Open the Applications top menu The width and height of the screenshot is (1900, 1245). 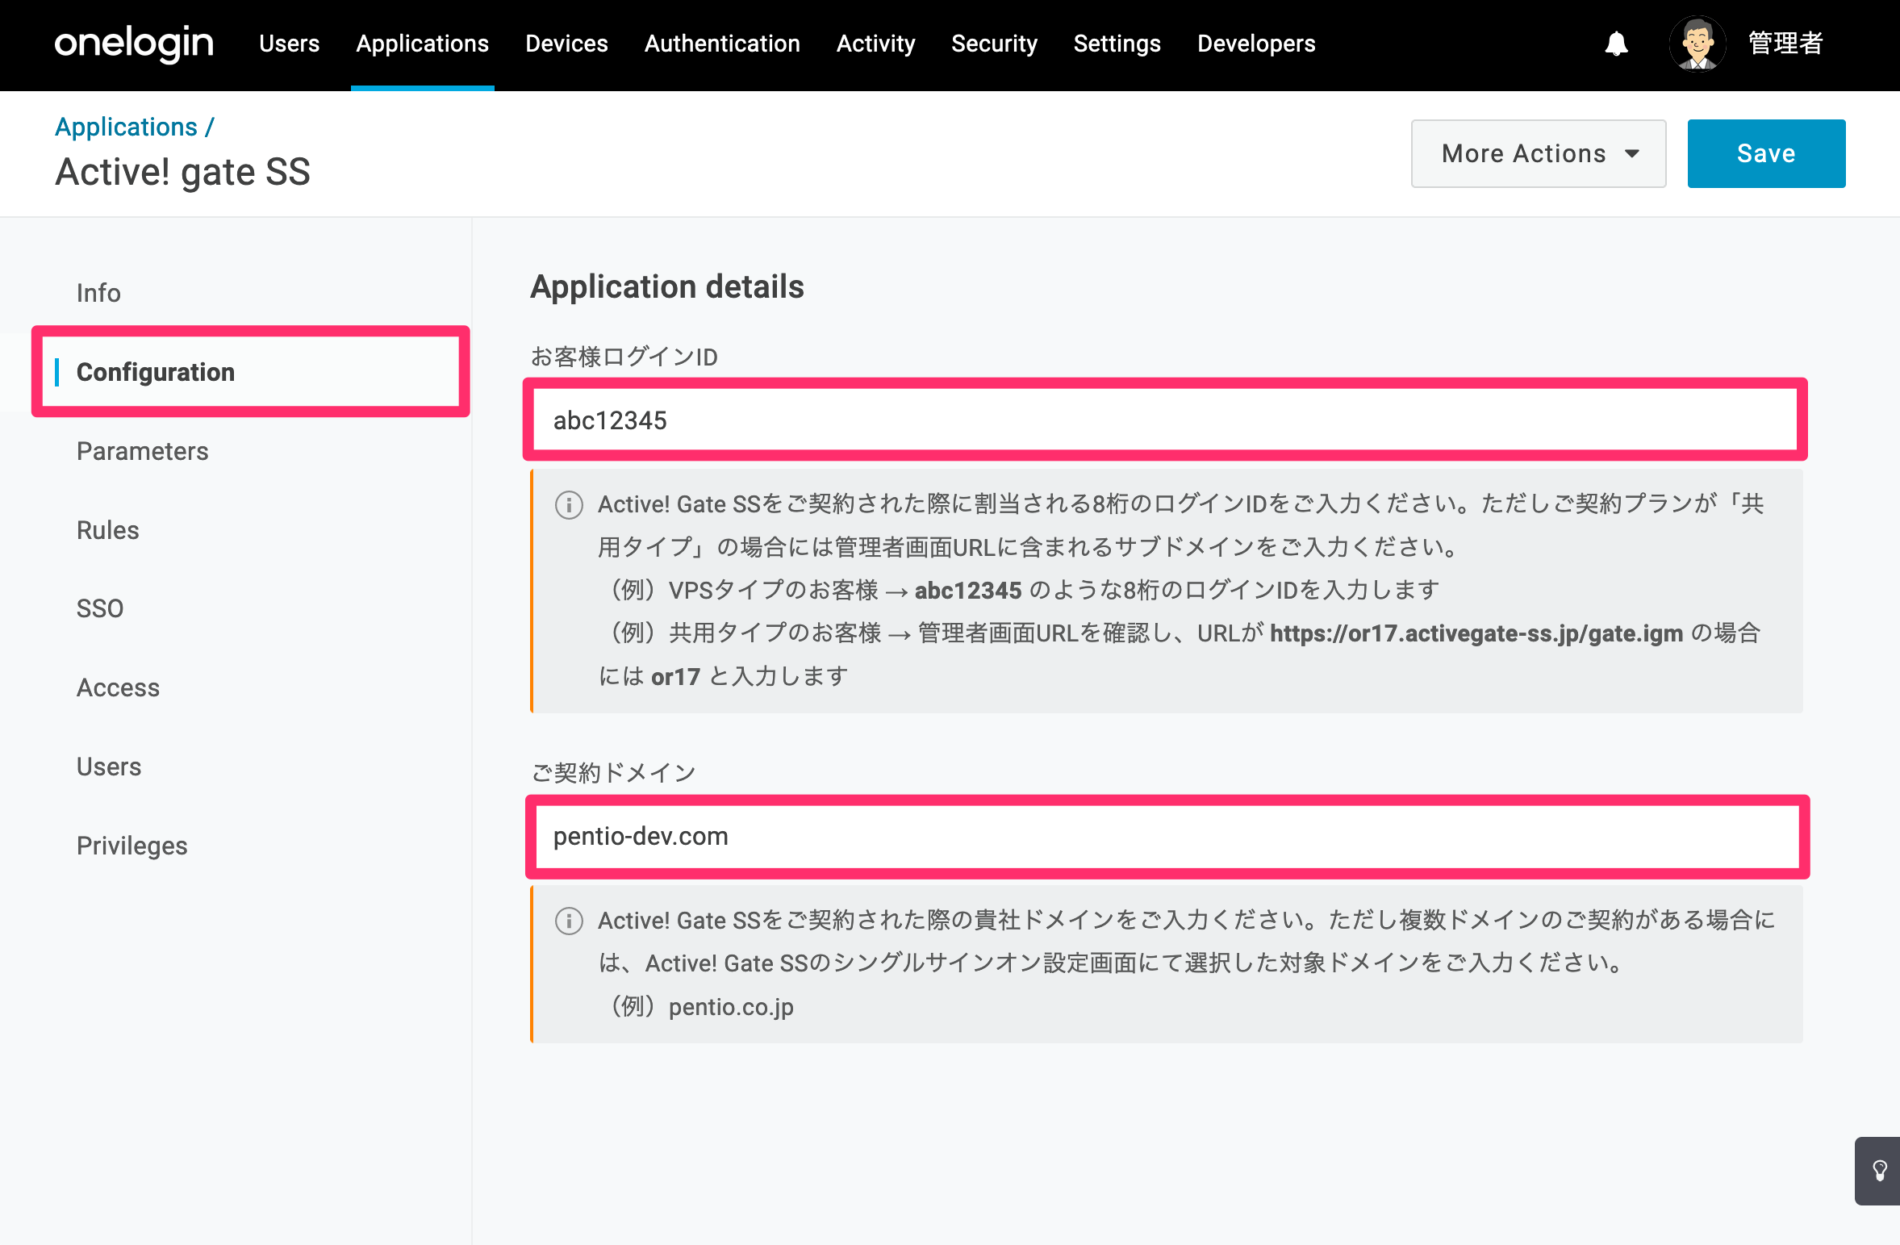point(423,44)
